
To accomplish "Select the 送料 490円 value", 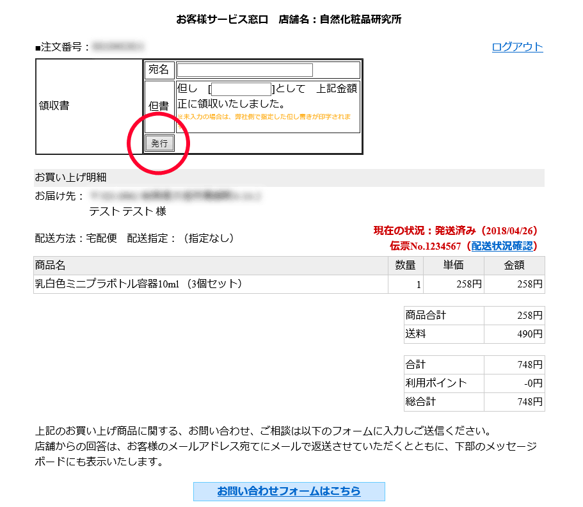I will pos(529,334).
